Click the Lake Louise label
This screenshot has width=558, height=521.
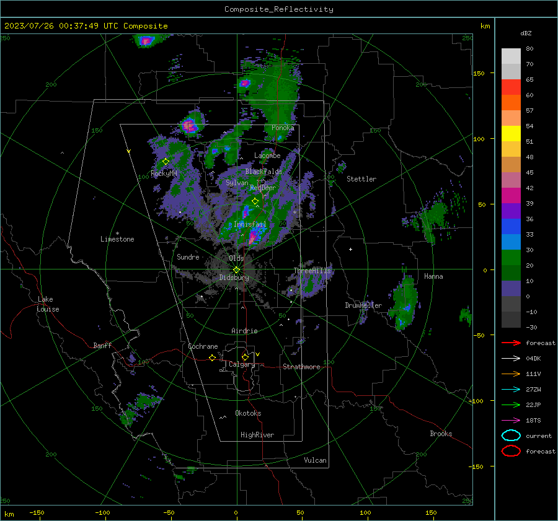(48, 304)
